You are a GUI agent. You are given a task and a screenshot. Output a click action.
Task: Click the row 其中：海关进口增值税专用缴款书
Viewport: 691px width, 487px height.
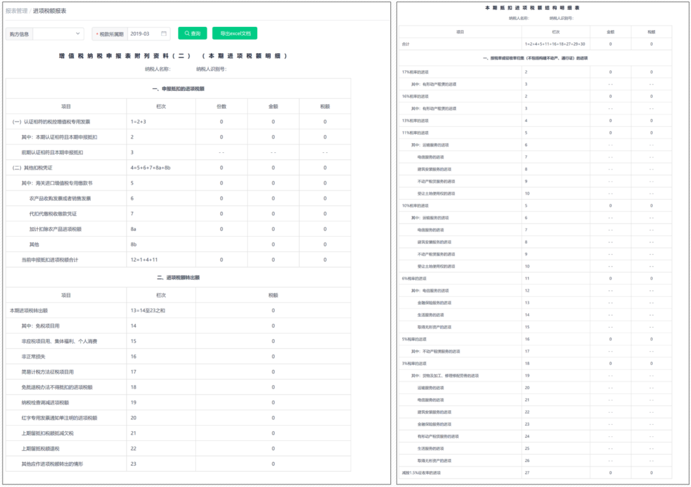tap(178, 183)
